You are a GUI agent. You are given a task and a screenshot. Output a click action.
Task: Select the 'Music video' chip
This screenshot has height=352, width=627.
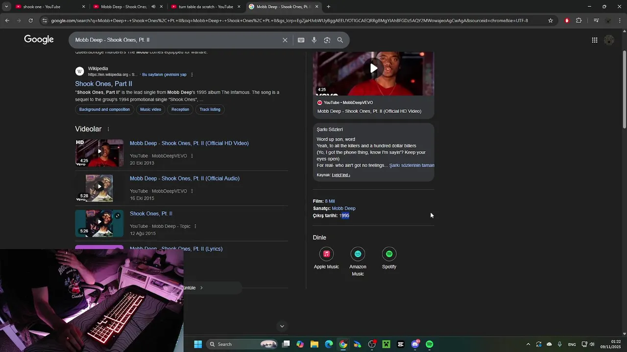pos(150,110)
